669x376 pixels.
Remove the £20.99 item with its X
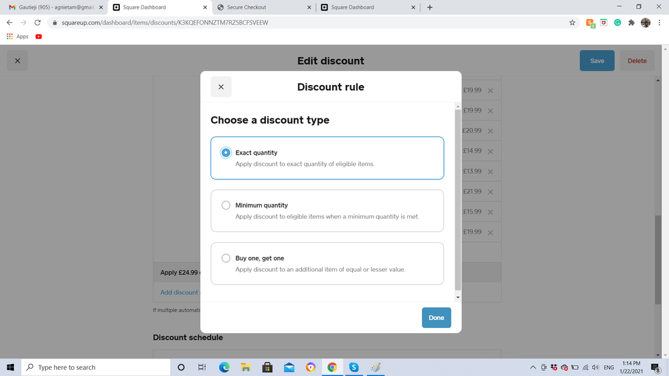coord(490,131)
